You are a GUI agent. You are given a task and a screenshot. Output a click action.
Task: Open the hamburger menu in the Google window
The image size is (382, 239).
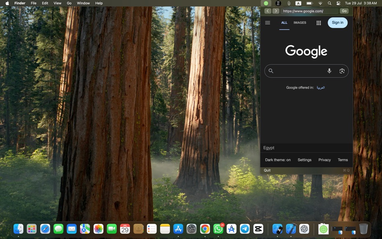(x=267, y=23)
